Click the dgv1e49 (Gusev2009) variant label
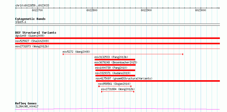 [30, 36]
